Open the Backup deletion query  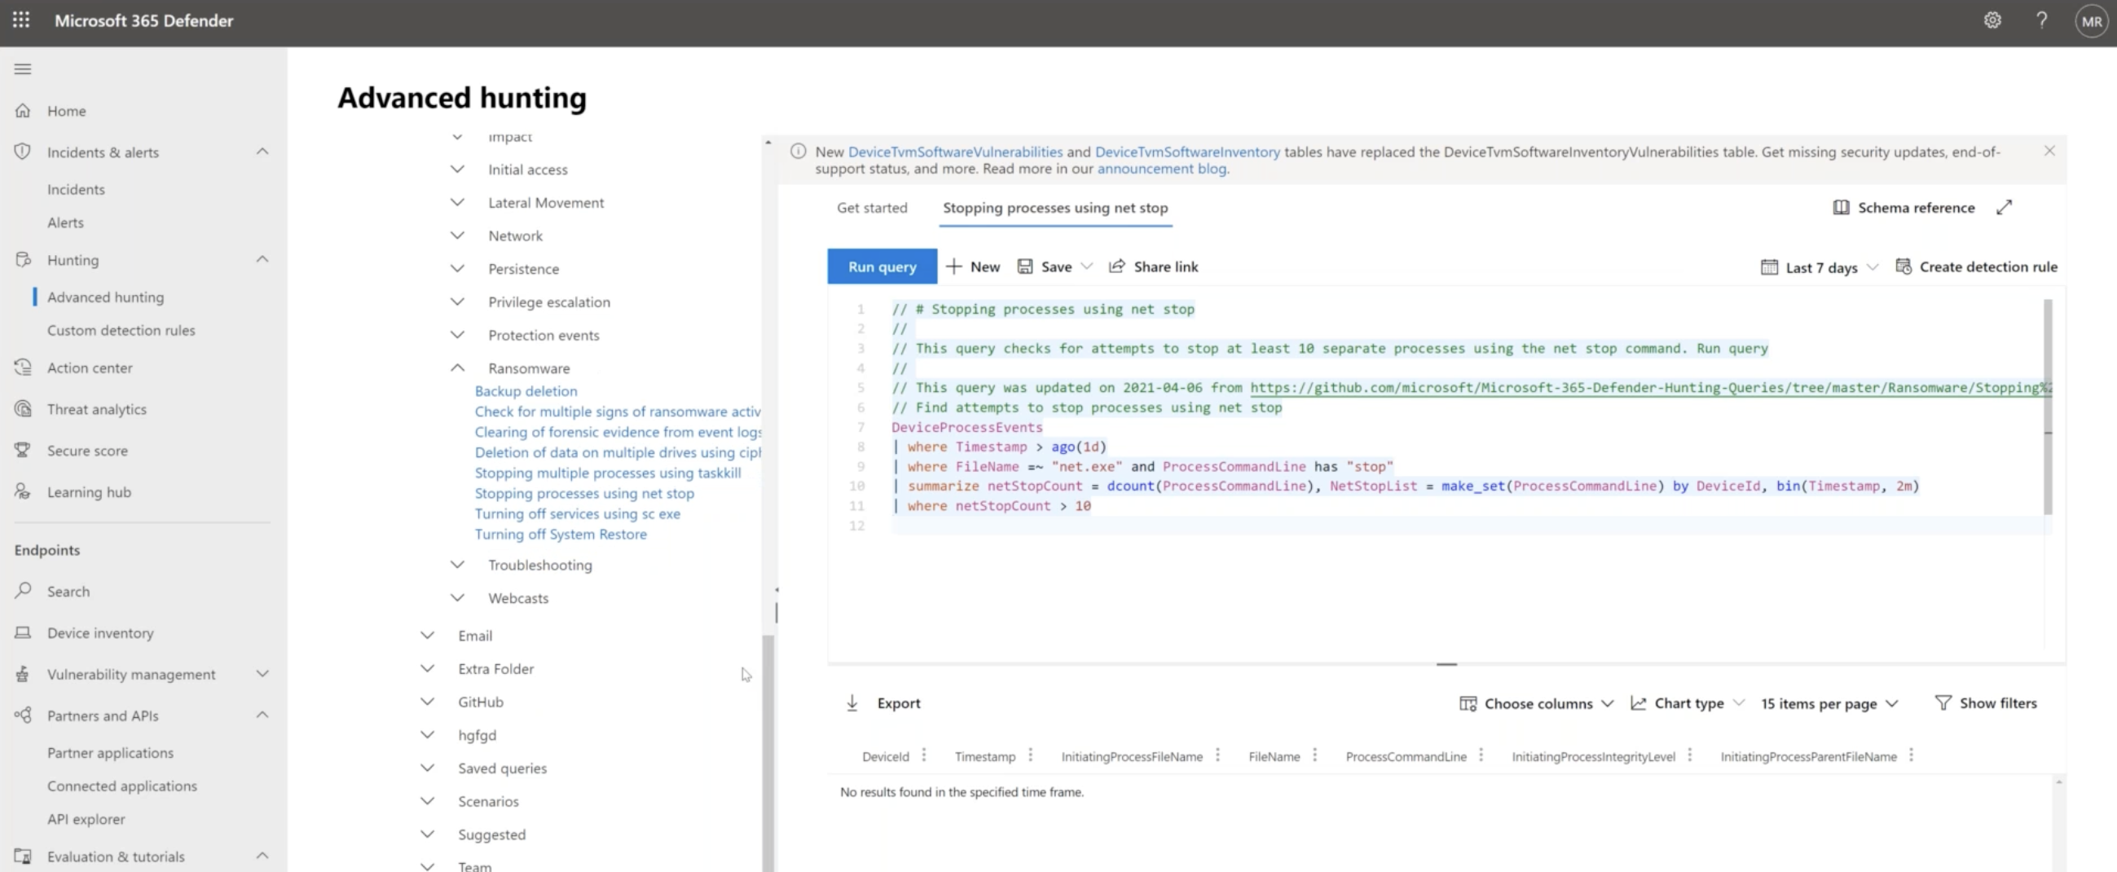tap(526, 390)
